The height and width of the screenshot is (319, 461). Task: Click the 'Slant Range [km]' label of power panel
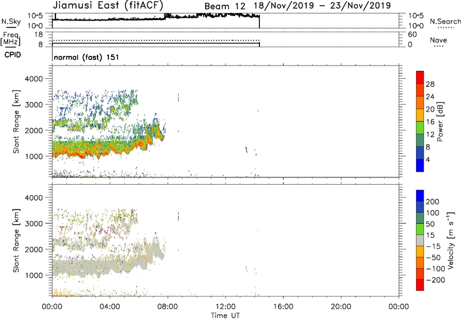tap(16, 121)
